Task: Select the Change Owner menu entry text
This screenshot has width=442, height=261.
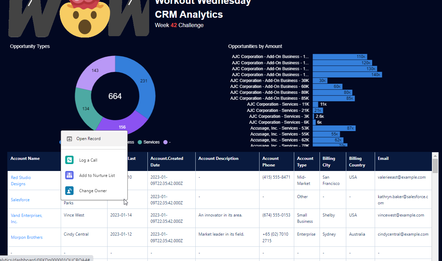Action: pyautogui.click(x=93, y=191)
